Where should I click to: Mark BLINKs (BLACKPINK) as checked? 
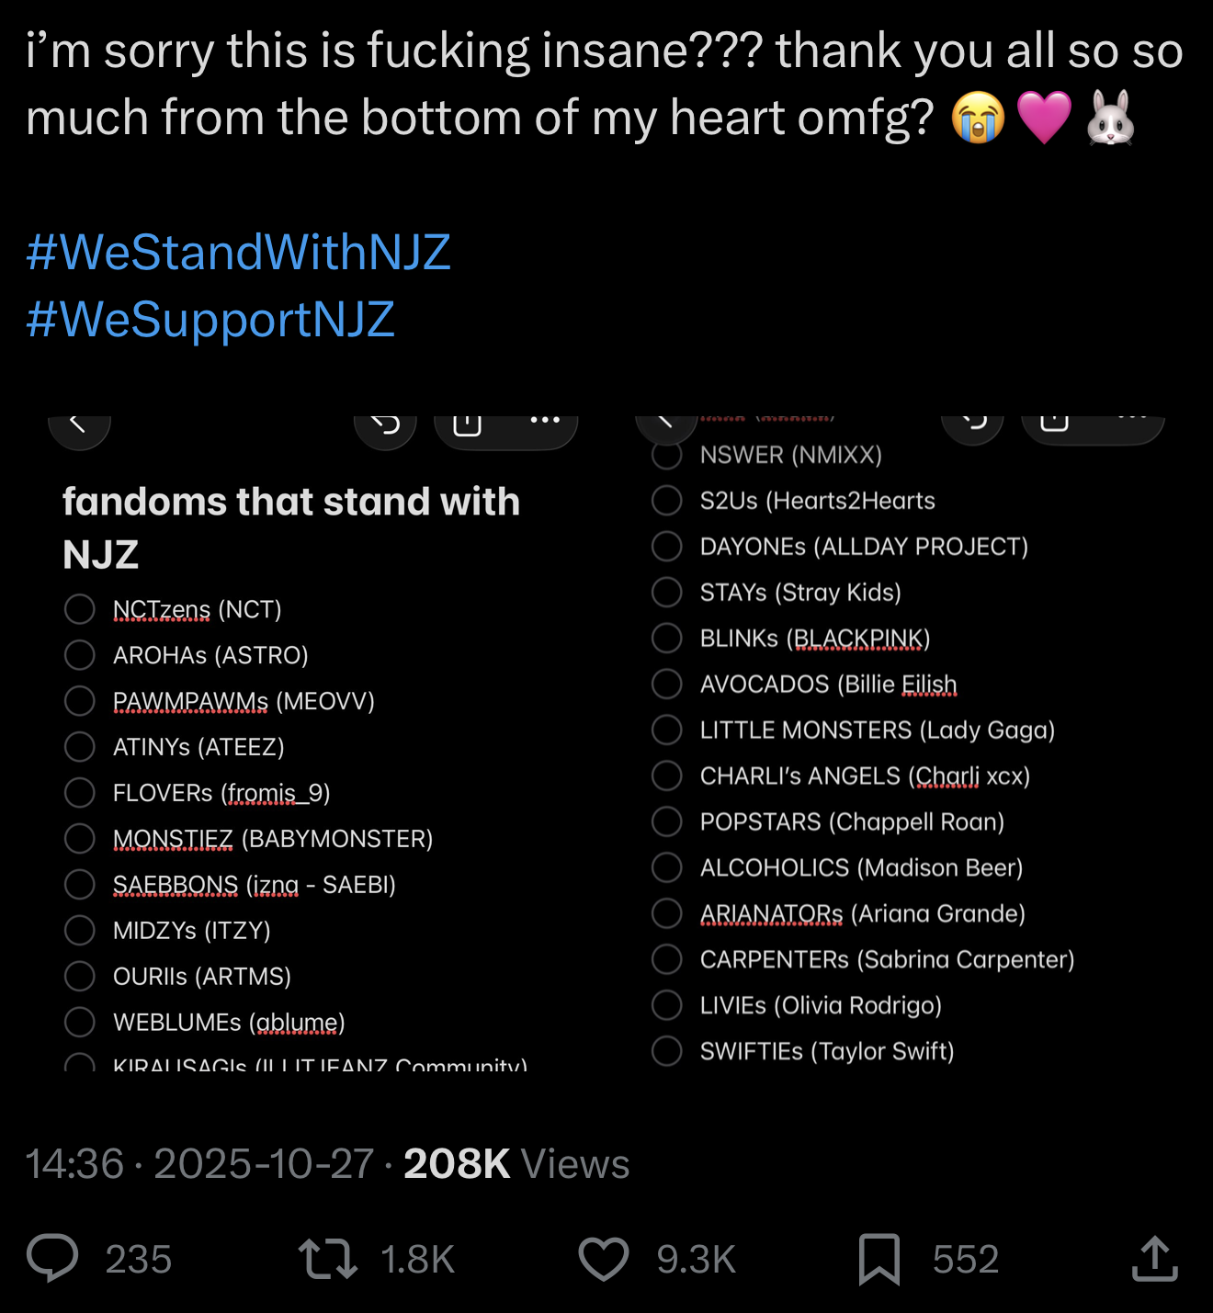click(x=666, y=638)
